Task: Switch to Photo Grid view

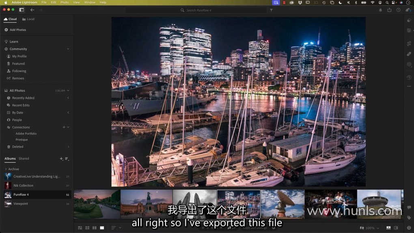Action: [80, 228]
